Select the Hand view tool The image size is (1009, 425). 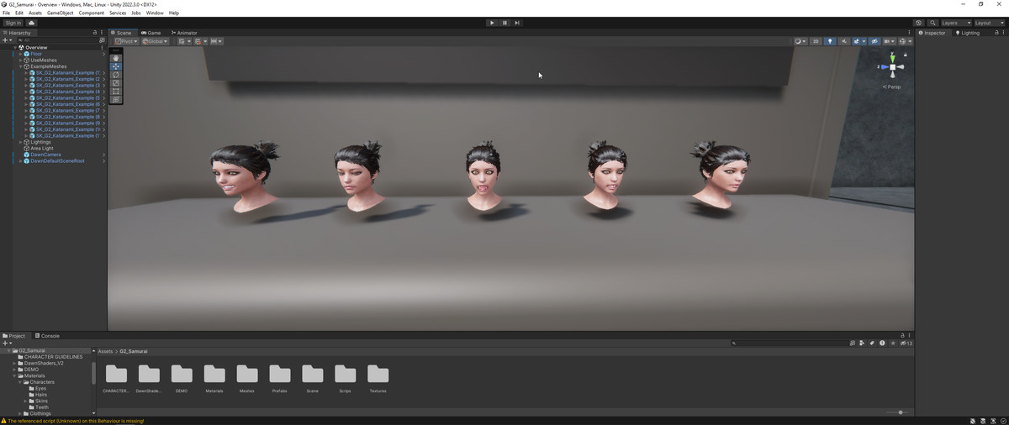click(x=116, y=58)
